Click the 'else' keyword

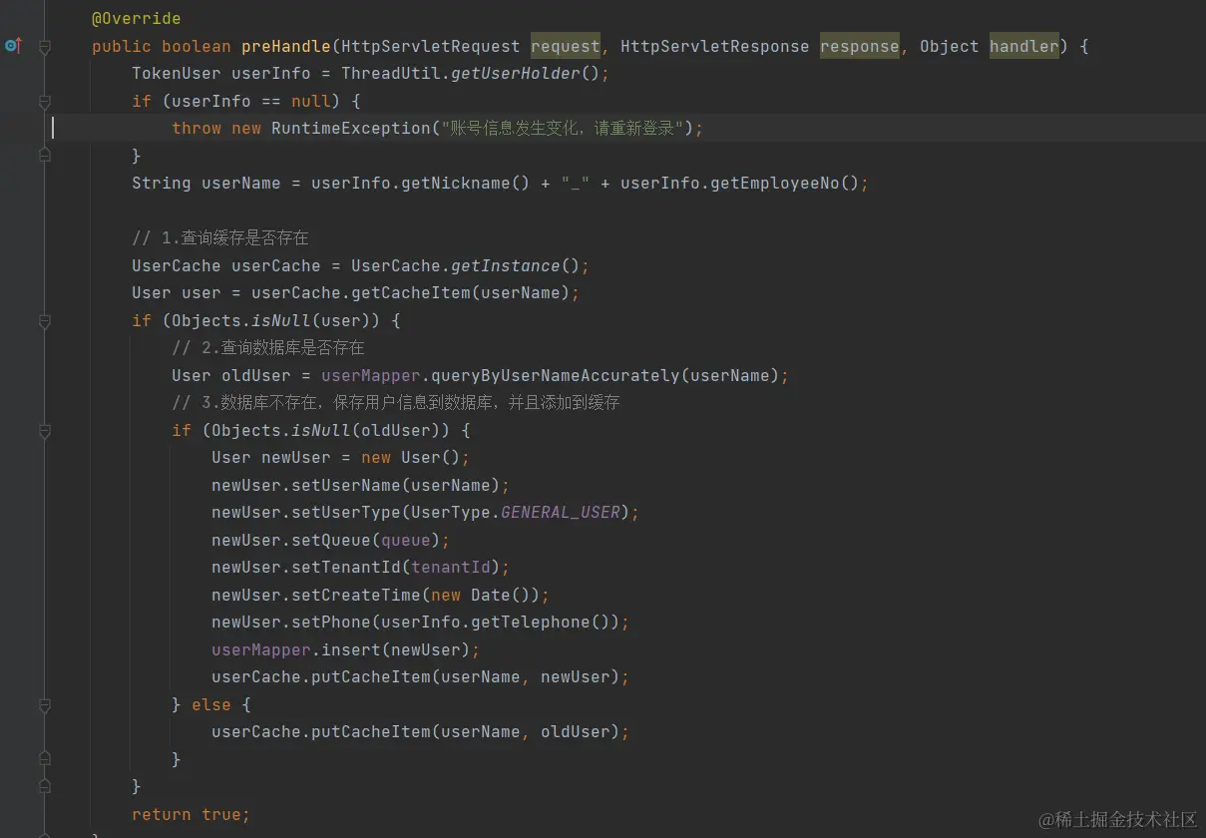coord(211,705)
